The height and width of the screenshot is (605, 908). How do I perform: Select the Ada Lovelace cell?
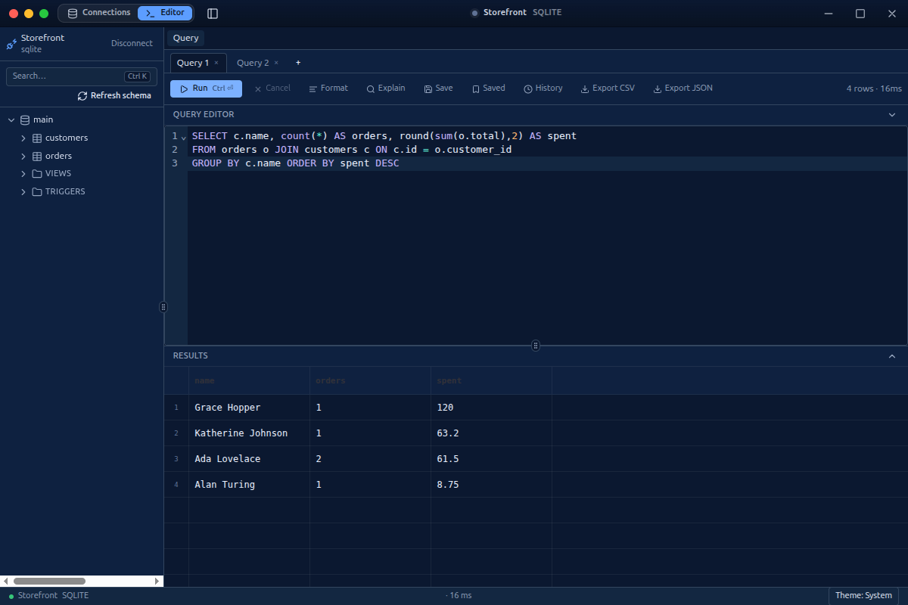pyautogui.click(x=249, y=459)
